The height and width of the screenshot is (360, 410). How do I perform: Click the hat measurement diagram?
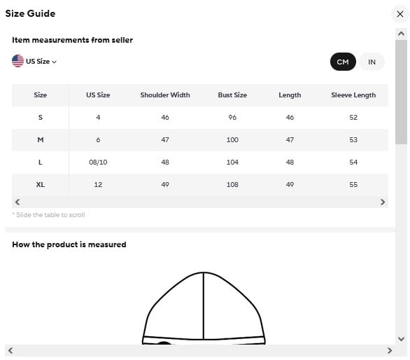(x=204, y=308)
